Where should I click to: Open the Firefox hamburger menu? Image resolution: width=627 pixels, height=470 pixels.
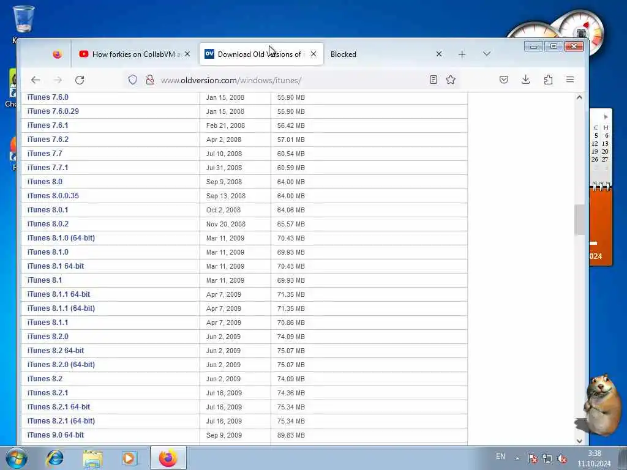pyautogui.click(x=570, y=80)
